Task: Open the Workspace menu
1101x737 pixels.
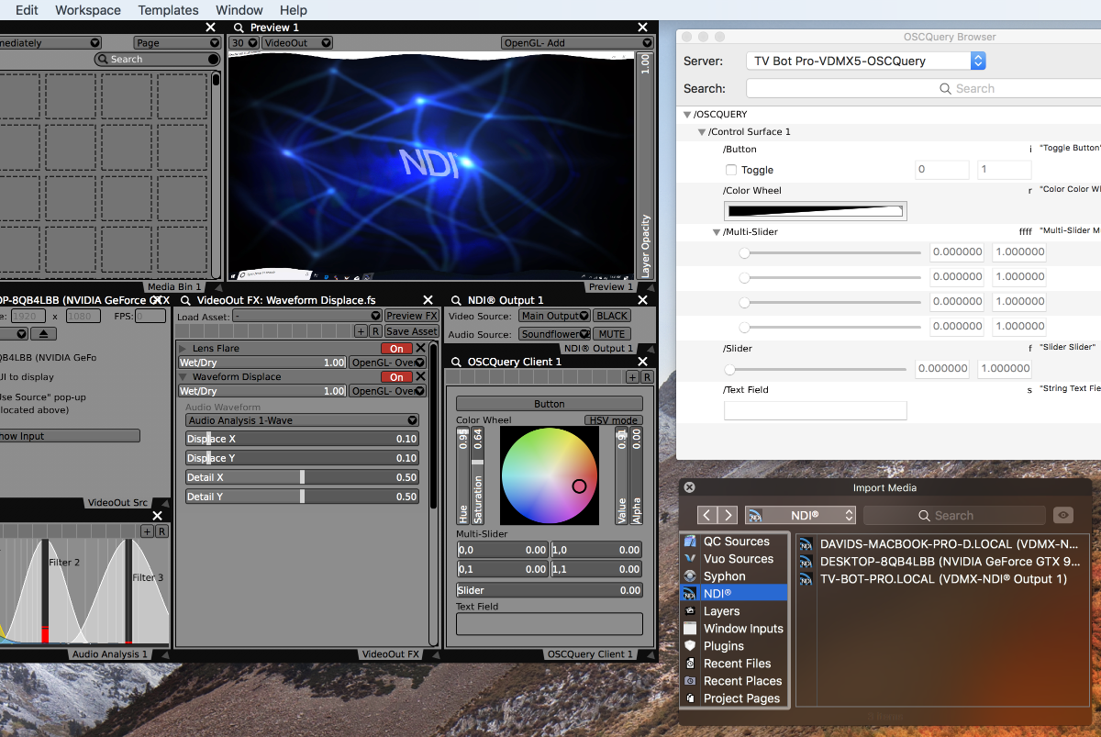Action: (88, 10)
